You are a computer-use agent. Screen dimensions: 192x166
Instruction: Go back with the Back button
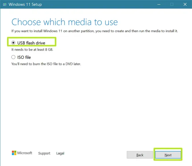tap(140, 155)
